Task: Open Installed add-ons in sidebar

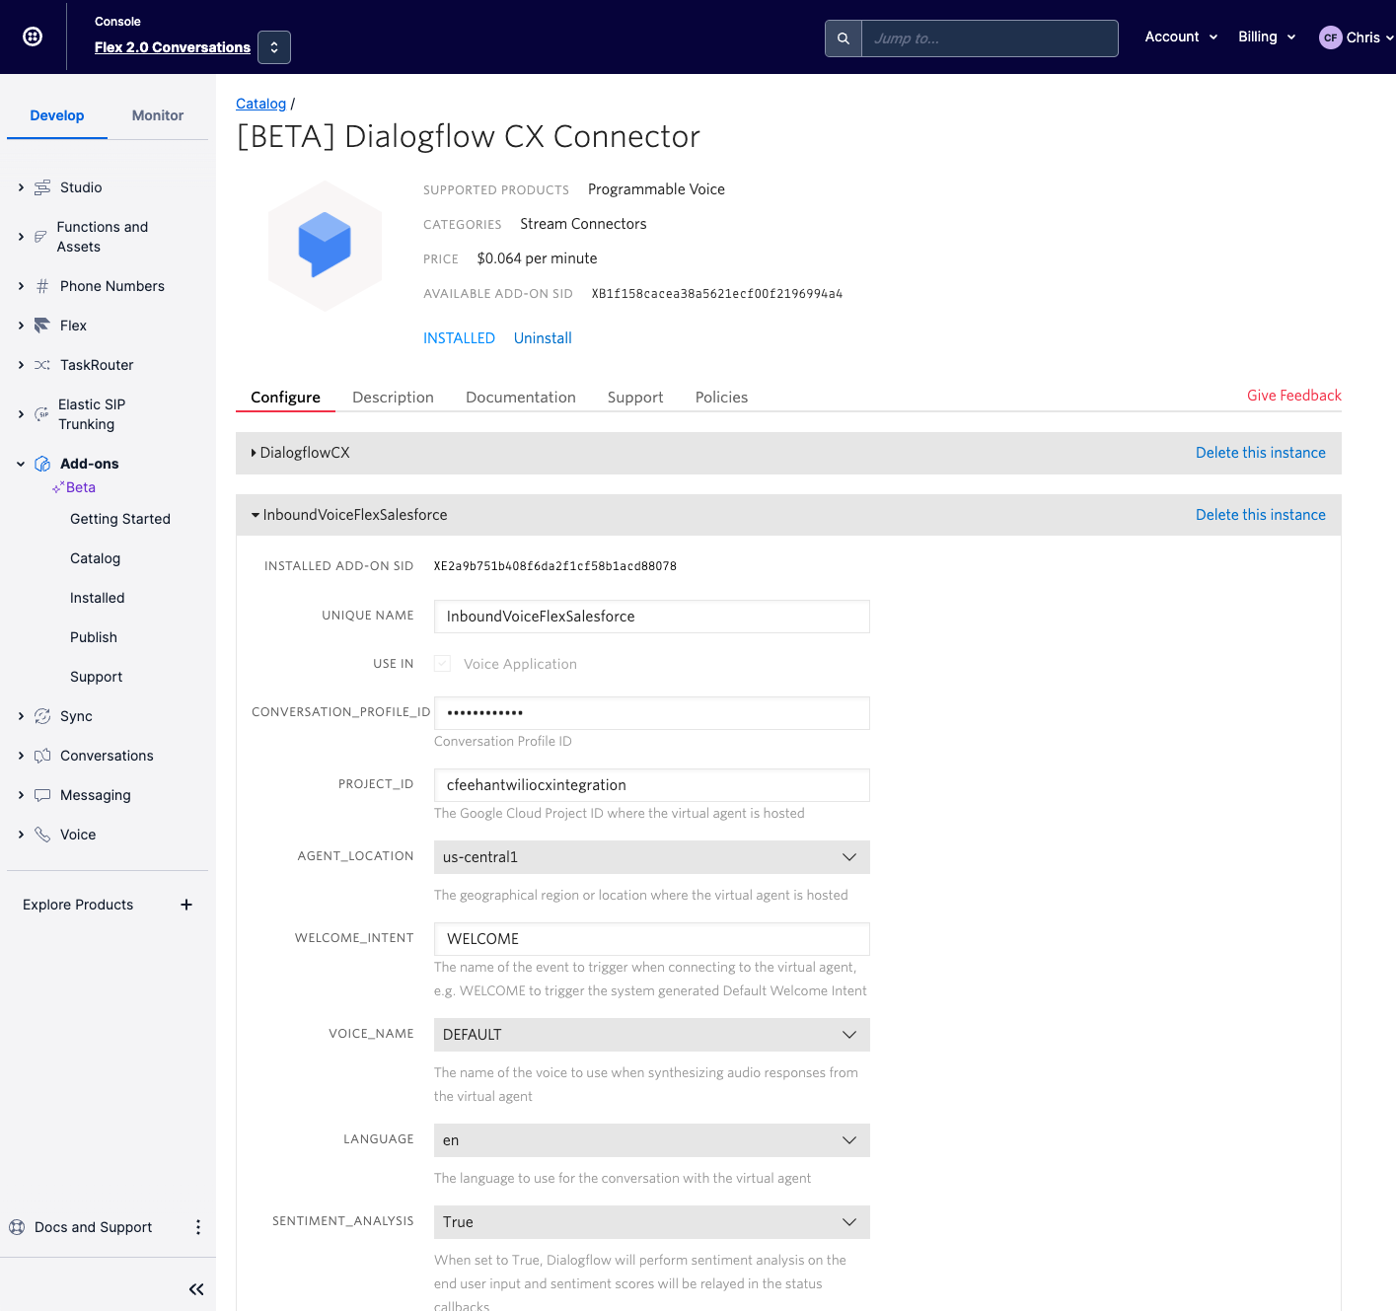Action: [x=98, y=598]
